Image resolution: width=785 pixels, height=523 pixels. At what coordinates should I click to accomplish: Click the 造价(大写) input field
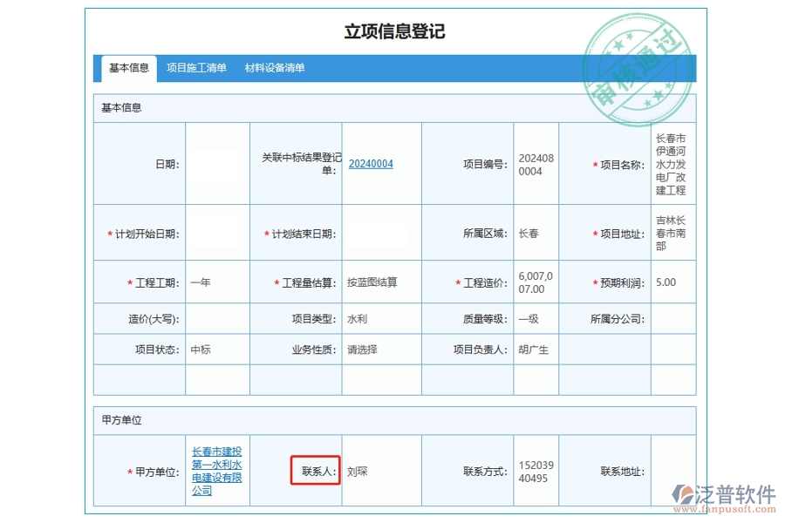point(216,318)
